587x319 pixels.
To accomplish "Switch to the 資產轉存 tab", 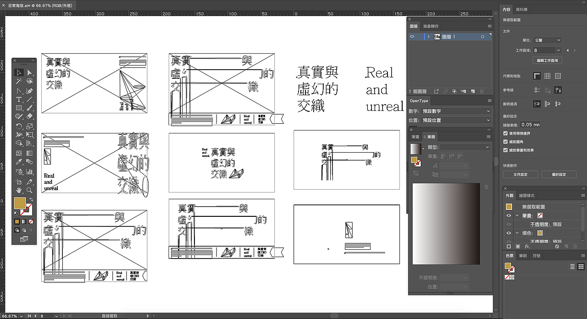I will coord(431,27).
